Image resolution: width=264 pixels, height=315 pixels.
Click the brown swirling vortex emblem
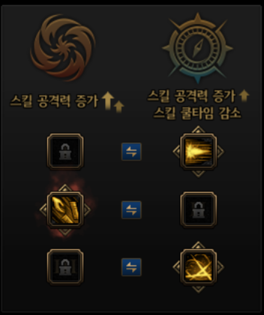pos(63,47)
